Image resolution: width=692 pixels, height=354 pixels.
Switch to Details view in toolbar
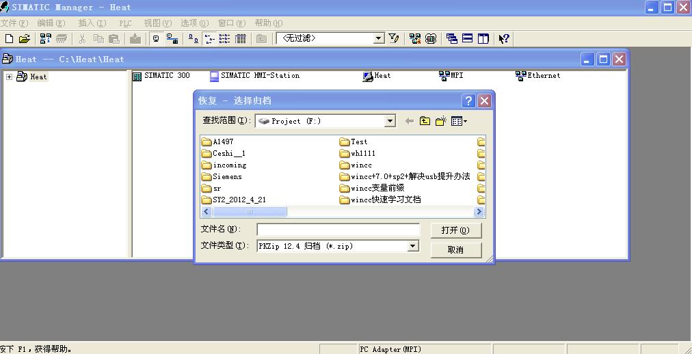(241, 39)
